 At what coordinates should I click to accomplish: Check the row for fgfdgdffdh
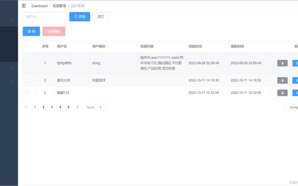pyautogui.click(x=27, y=63)
